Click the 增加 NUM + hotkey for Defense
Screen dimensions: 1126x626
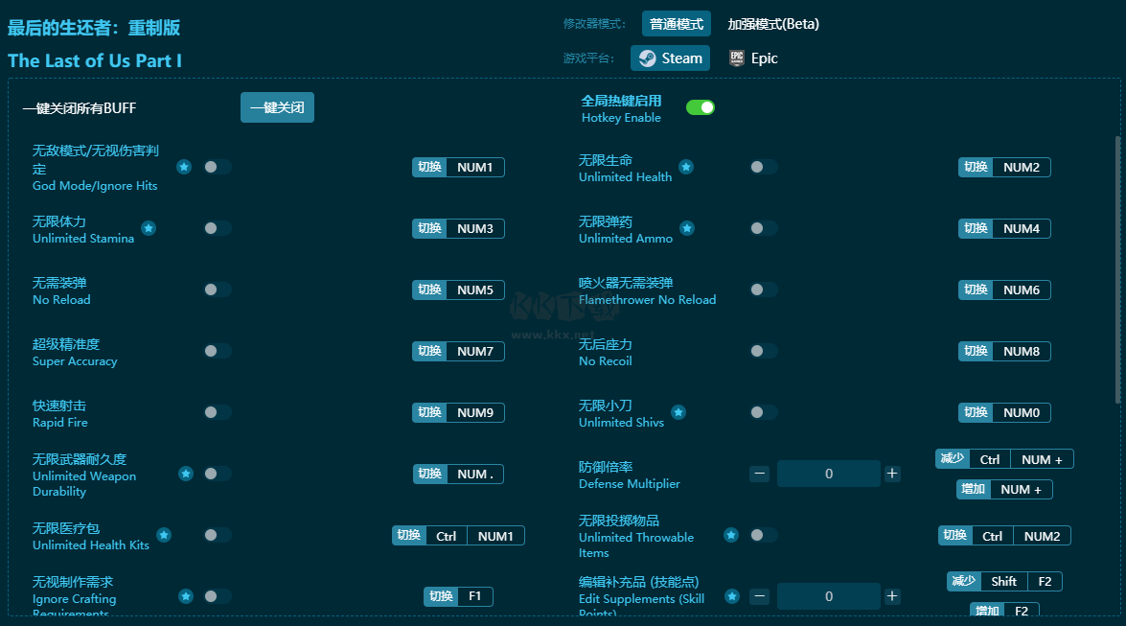click(1004, 490)
